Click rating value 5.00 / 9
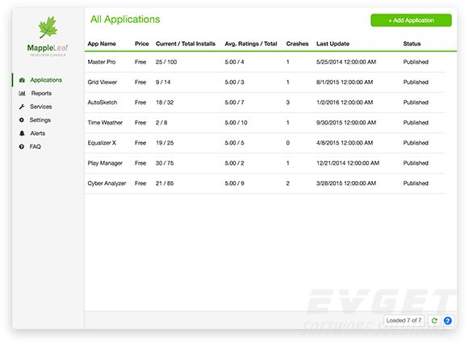The height and width of the screenshot is (345, 469). [234, 183]
